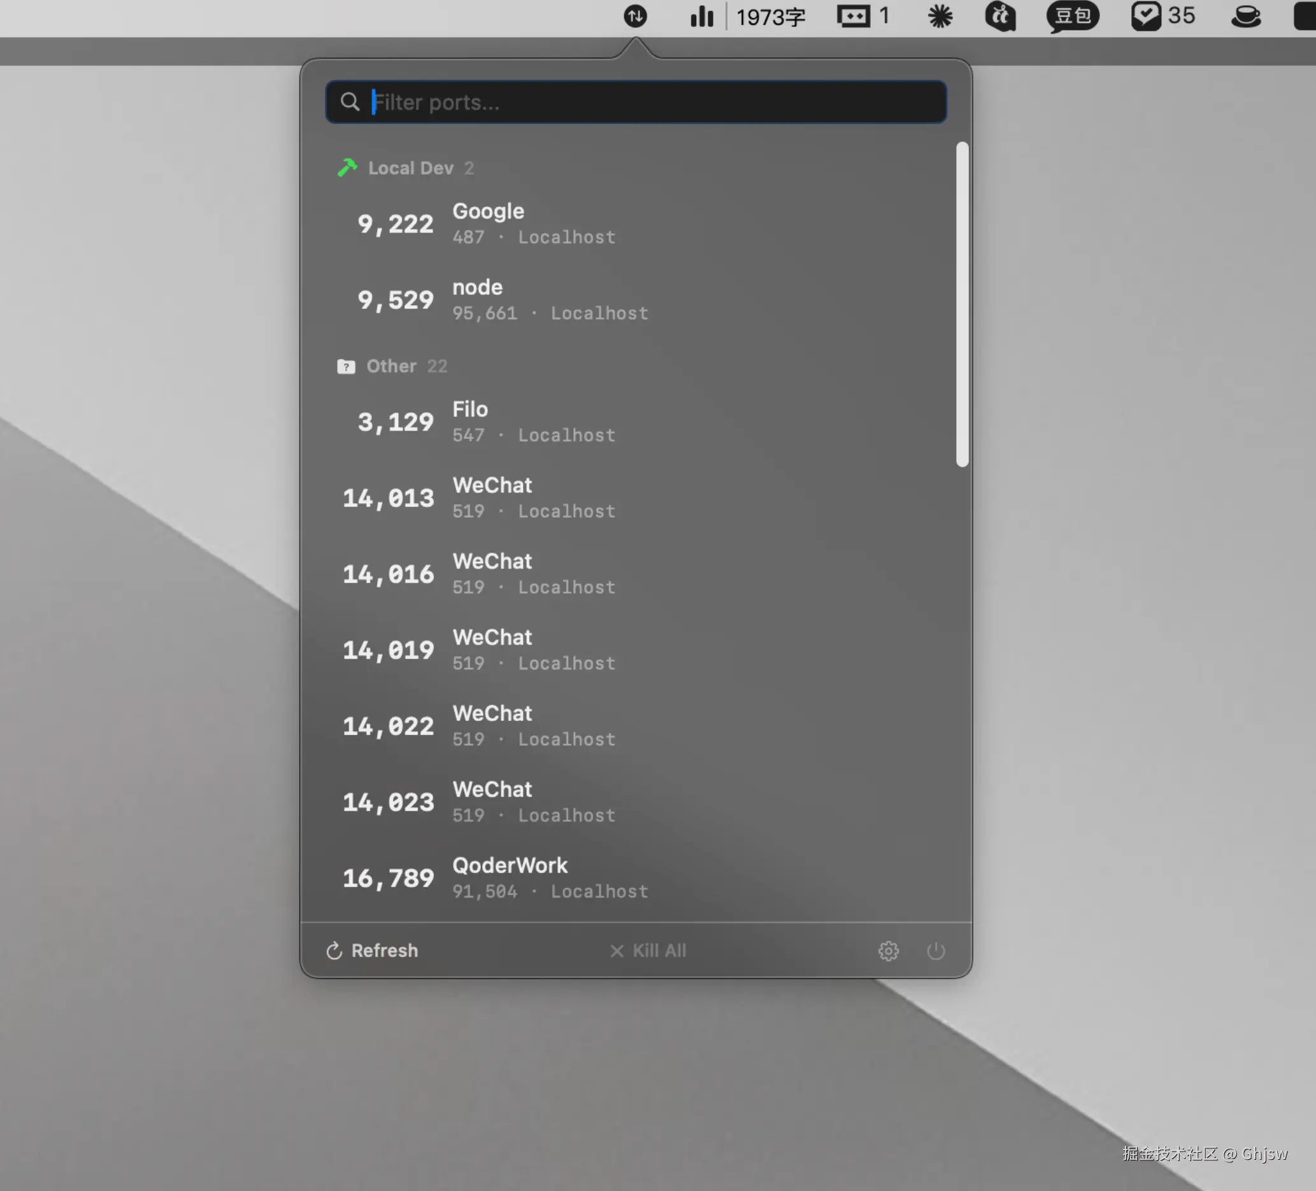Screen dimensions: 1316x1191
Task: Select the Google port 9,222 row
Action: click(x=636, y=224)
